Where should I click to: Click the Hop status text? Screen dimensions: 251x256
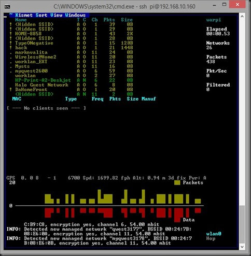click(x=211, y=238)
